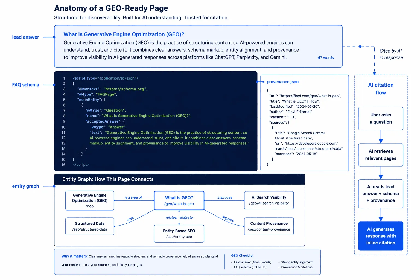The height and width of the screenshot is (280, 420).
Task: Select the 'FAQ schema' annotation label
Action: click(25, 85)
